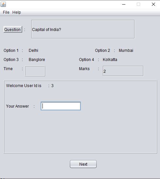Click the question text box 'Capital of India?'

(83, 29)
